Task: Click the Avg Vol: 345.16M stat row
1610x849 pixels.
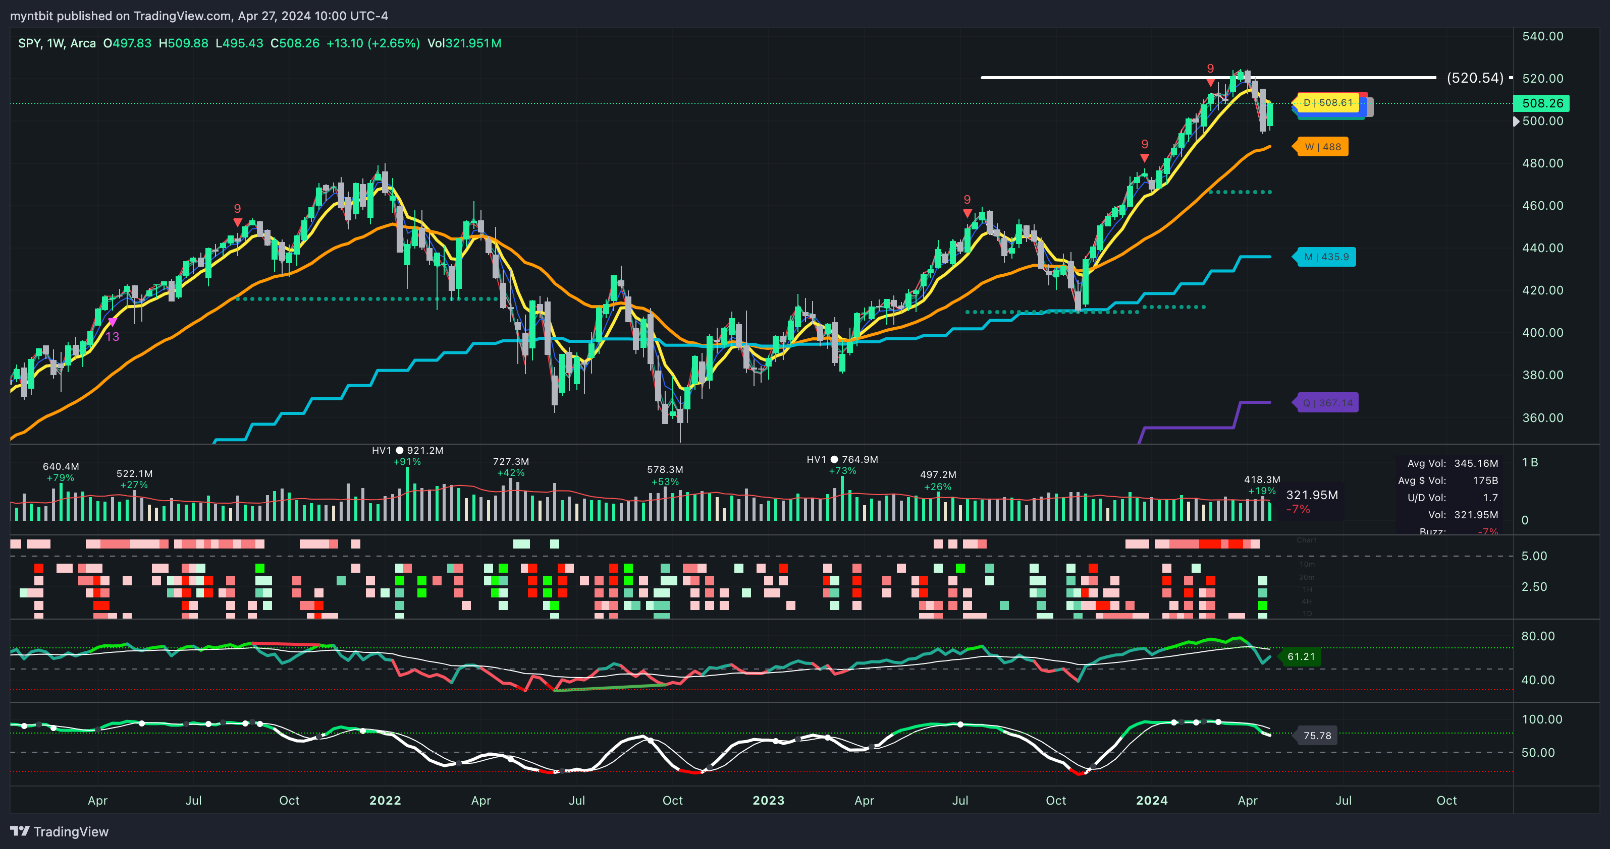Action: point(1453,463)
